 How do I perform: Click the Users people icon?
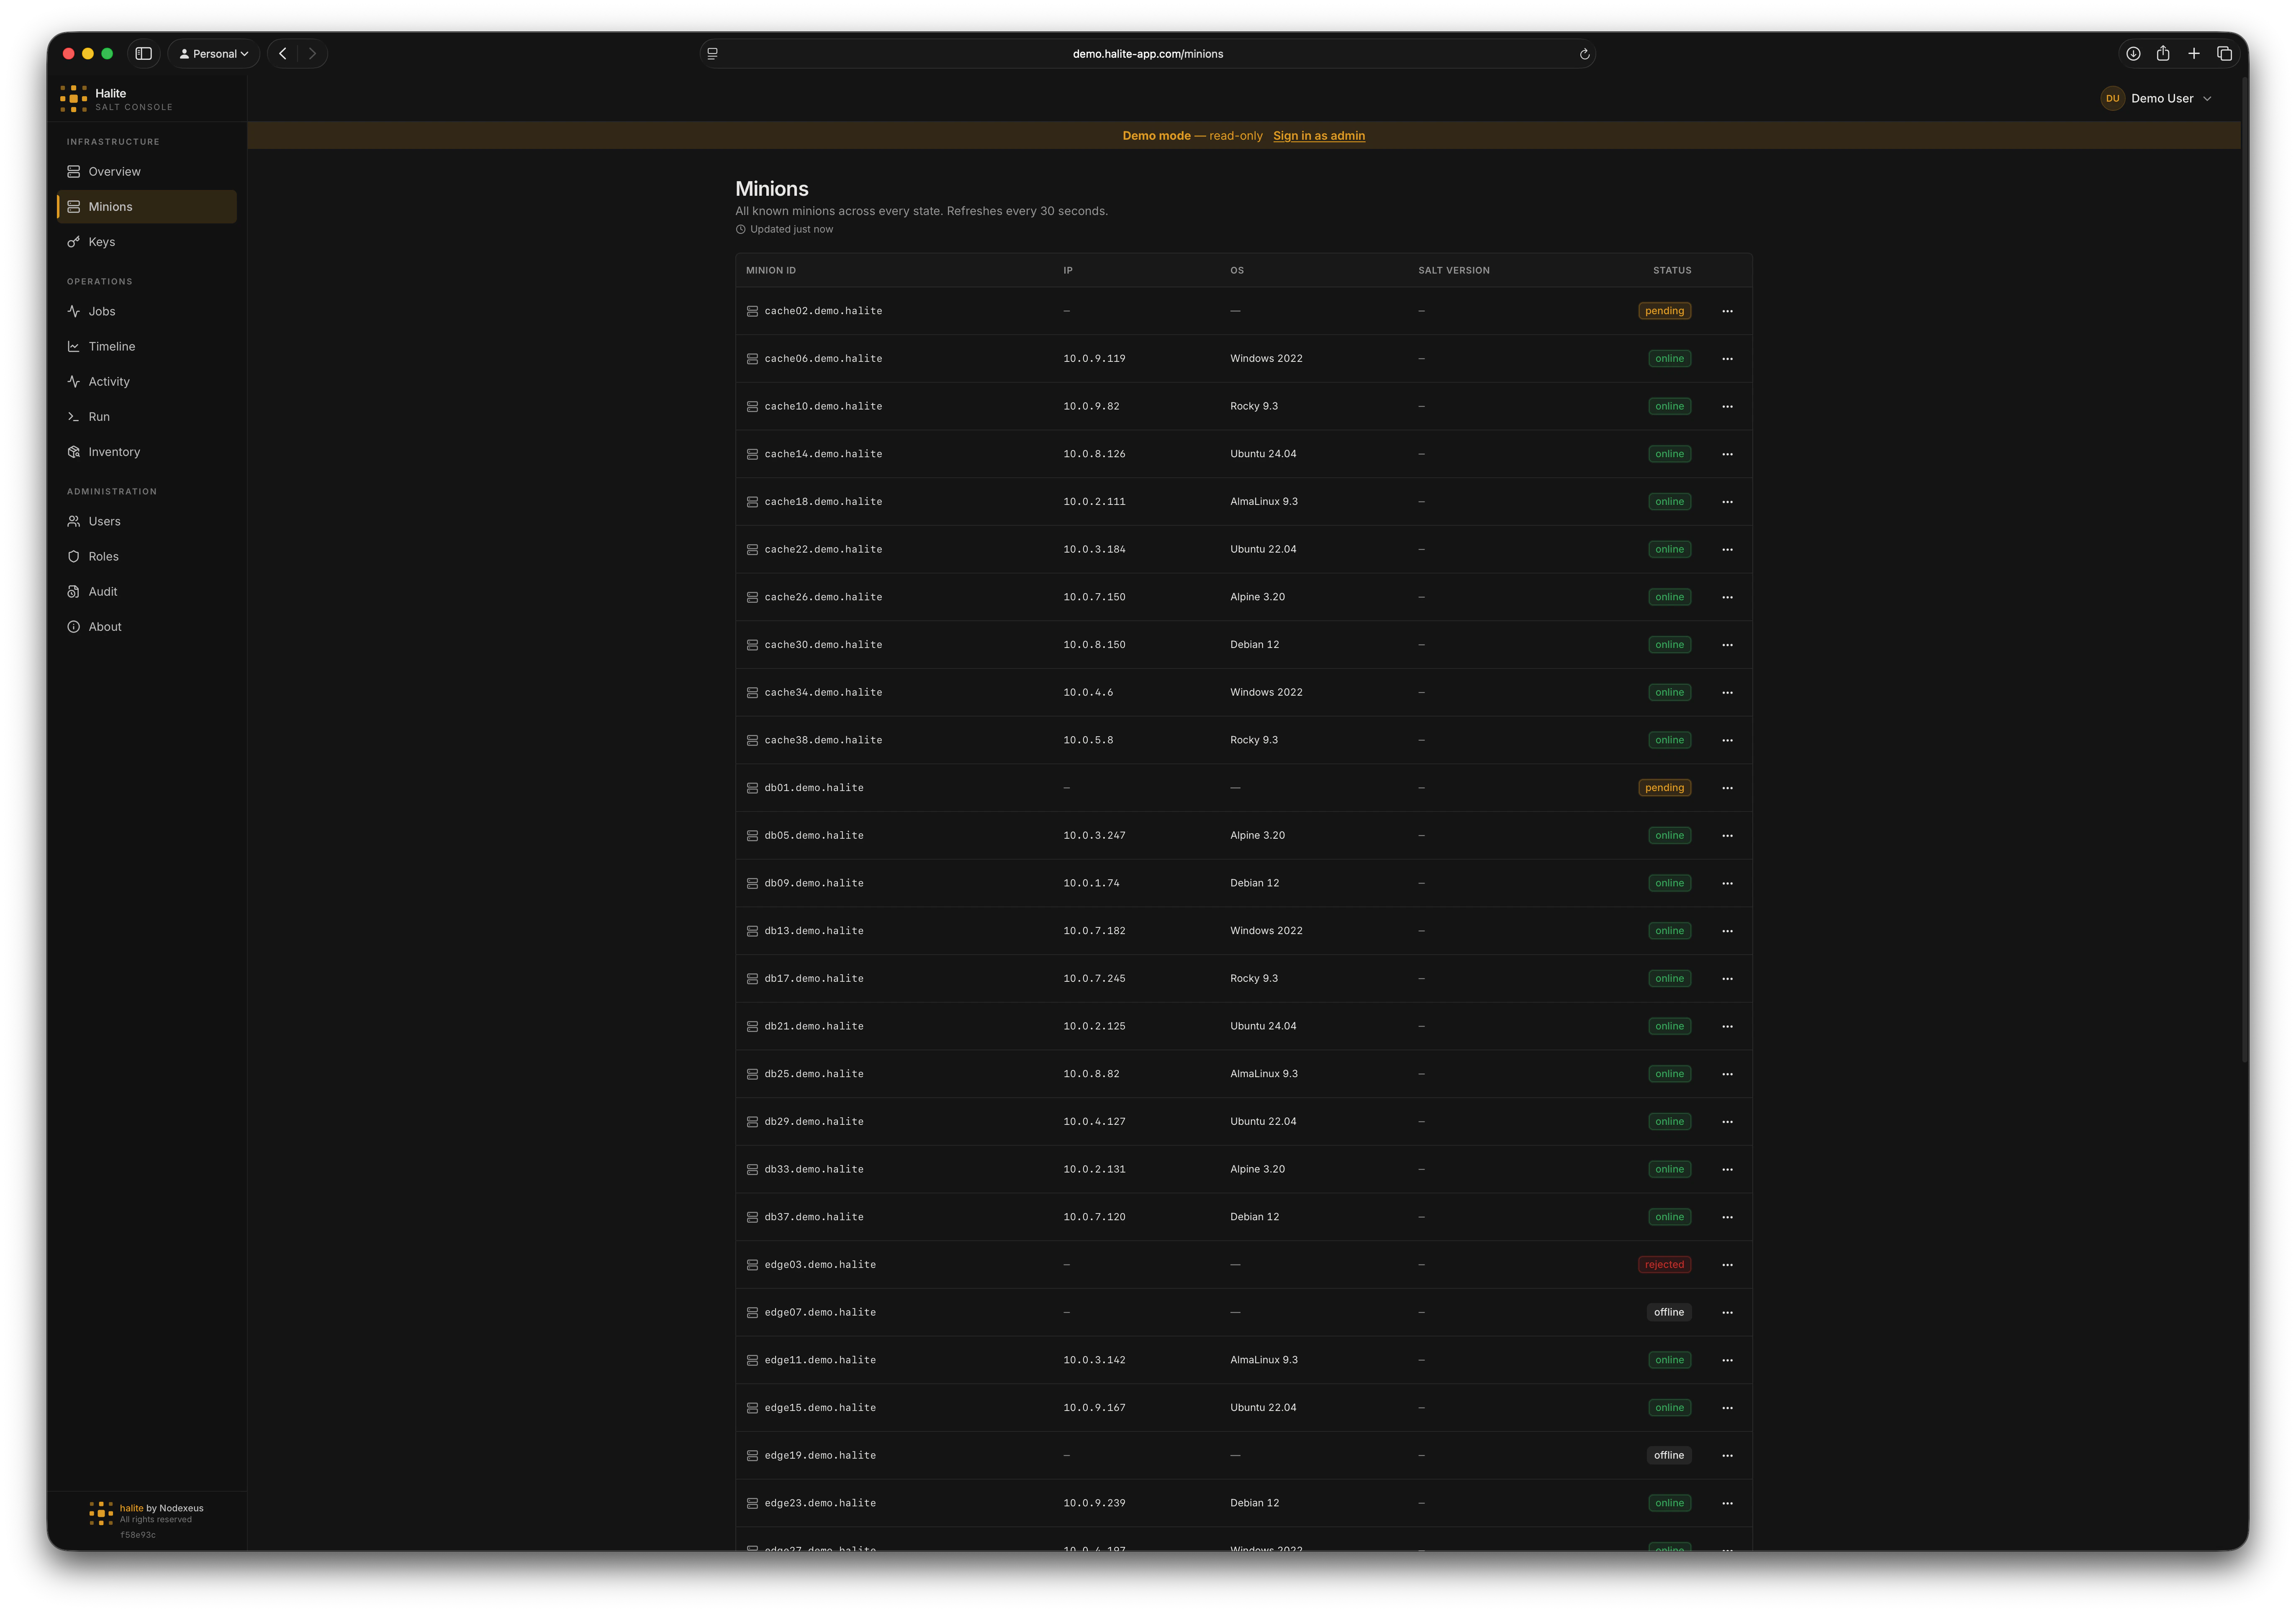click(x=73, y=522)
